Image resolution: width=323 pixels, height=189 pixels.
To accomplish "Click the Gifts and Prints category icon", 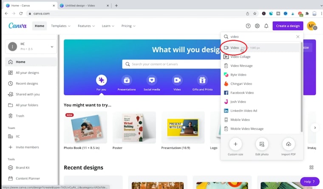I will point(202,80).
